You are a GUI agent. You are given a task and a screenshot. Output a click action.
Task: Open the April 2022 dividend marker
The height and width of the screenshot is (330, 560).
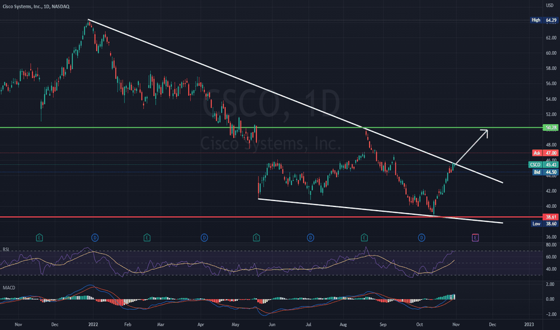[204, 237]
